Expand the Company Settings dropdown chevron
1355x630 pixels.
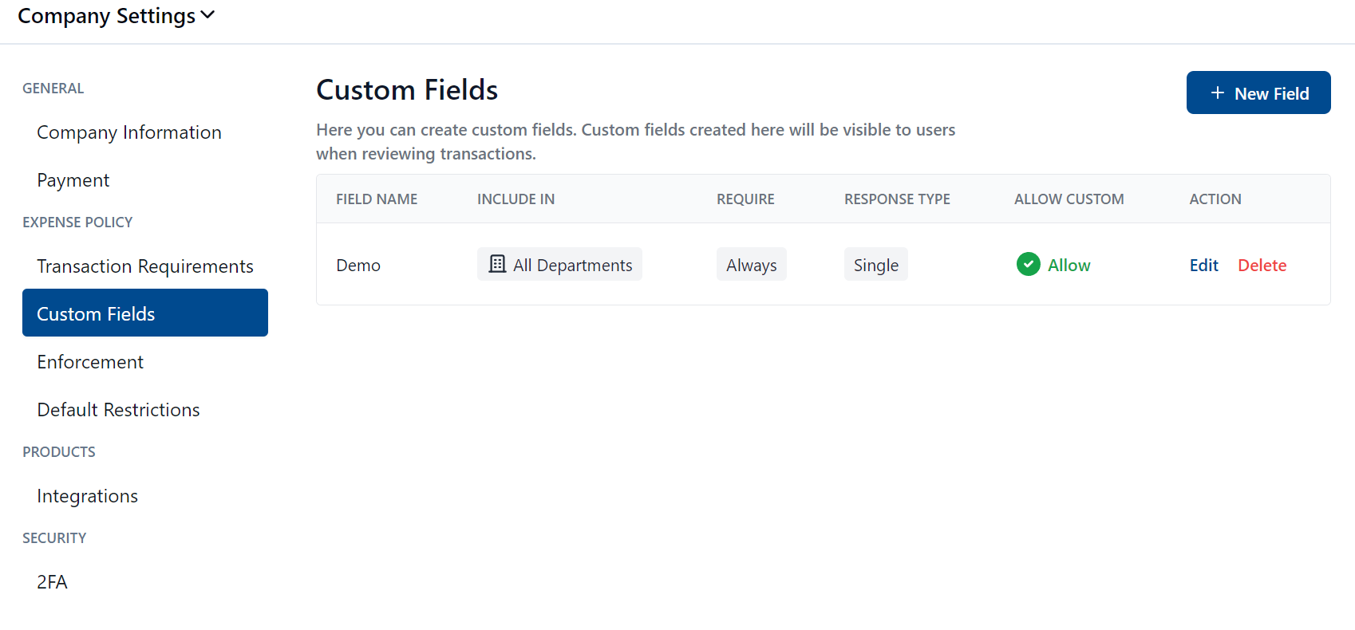(207, 15)
